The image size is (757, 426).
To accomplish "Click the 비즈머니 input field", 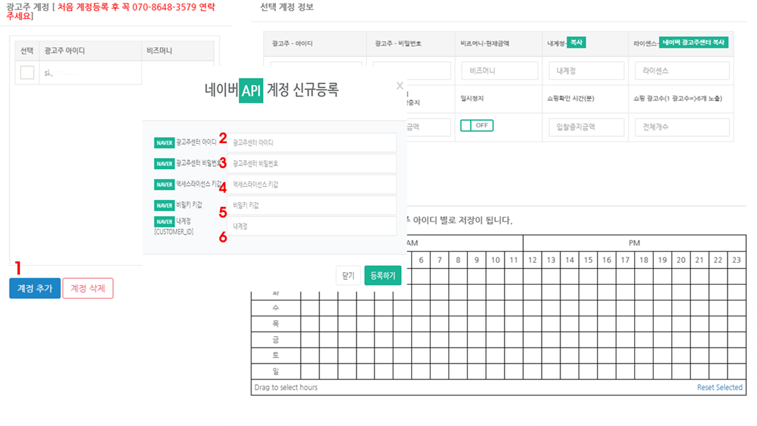I will click(499, 70).
